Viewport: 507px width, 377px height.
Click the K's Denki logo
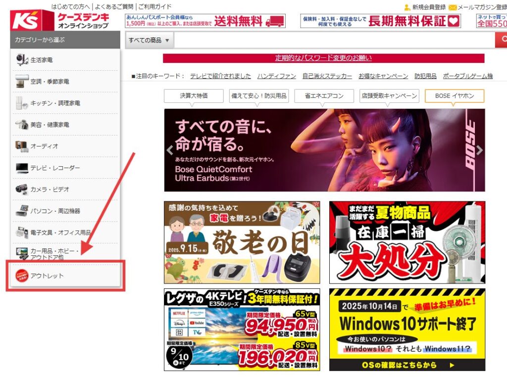click(x=60, y=20)
